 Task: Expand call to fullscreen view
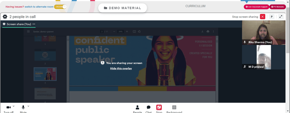(x=281, y=17)
